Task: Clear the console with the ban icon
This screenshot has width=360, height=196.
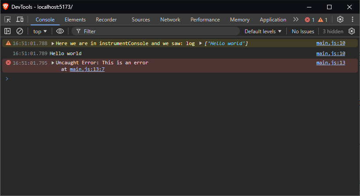Action: coord(20,31)
